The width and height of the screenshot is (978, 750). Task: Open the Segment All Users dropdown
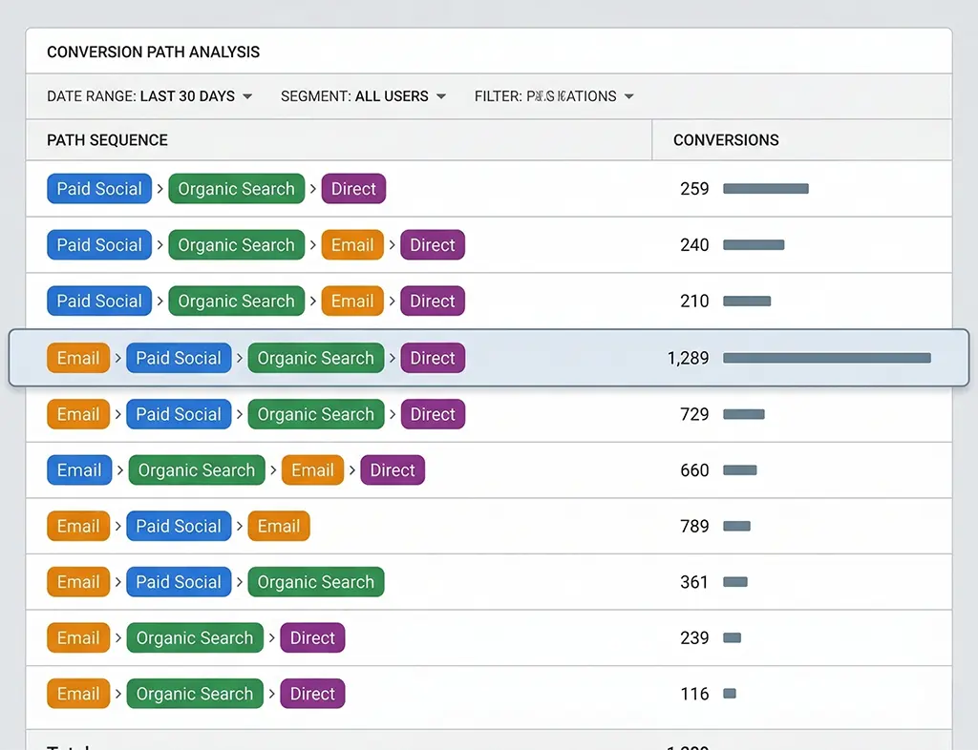[363, 96]
